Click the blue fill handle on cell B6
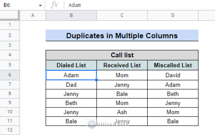215x135 pixels. click(96, 80)
